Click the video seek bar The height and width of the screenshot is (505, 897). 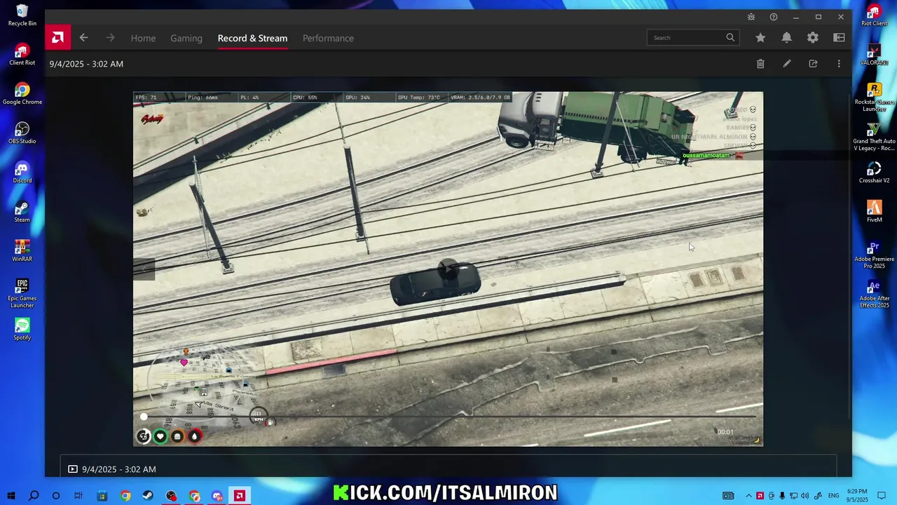pyautogui.click(x=448, y=417)
